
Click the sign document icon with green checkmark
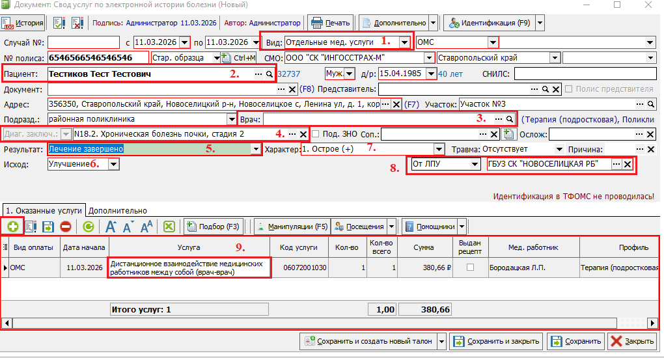point(59,23)
